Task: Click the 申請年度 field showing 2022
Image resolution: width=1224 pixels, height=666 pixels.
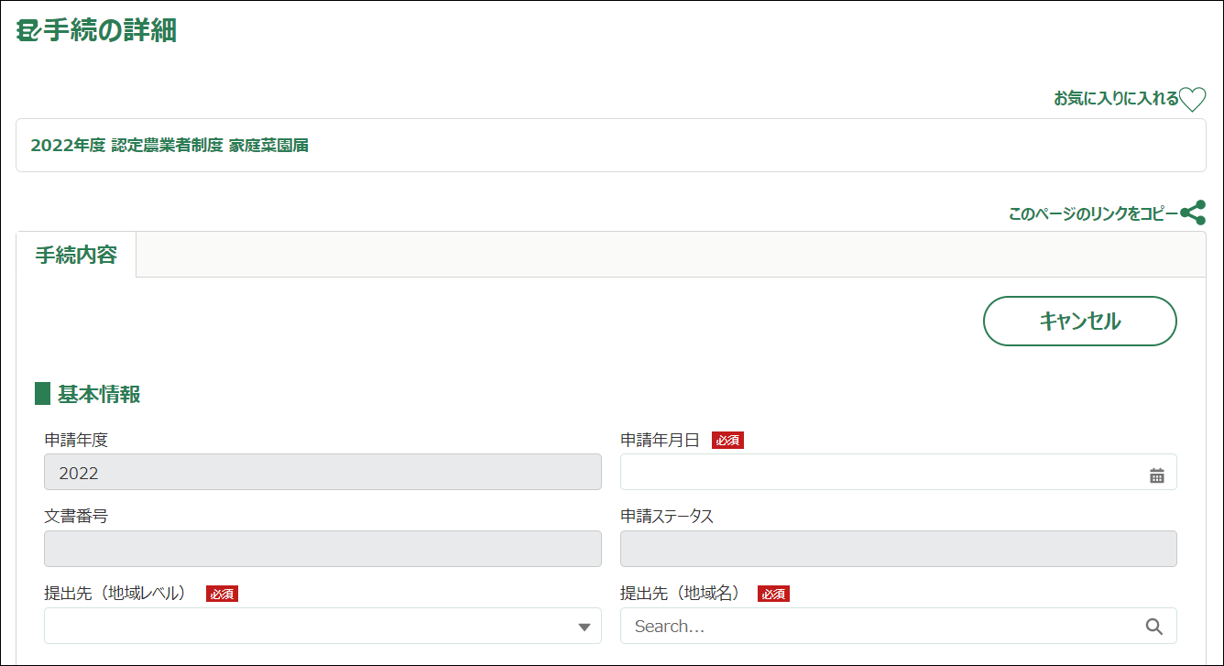Action: click(x=322, y=473)
